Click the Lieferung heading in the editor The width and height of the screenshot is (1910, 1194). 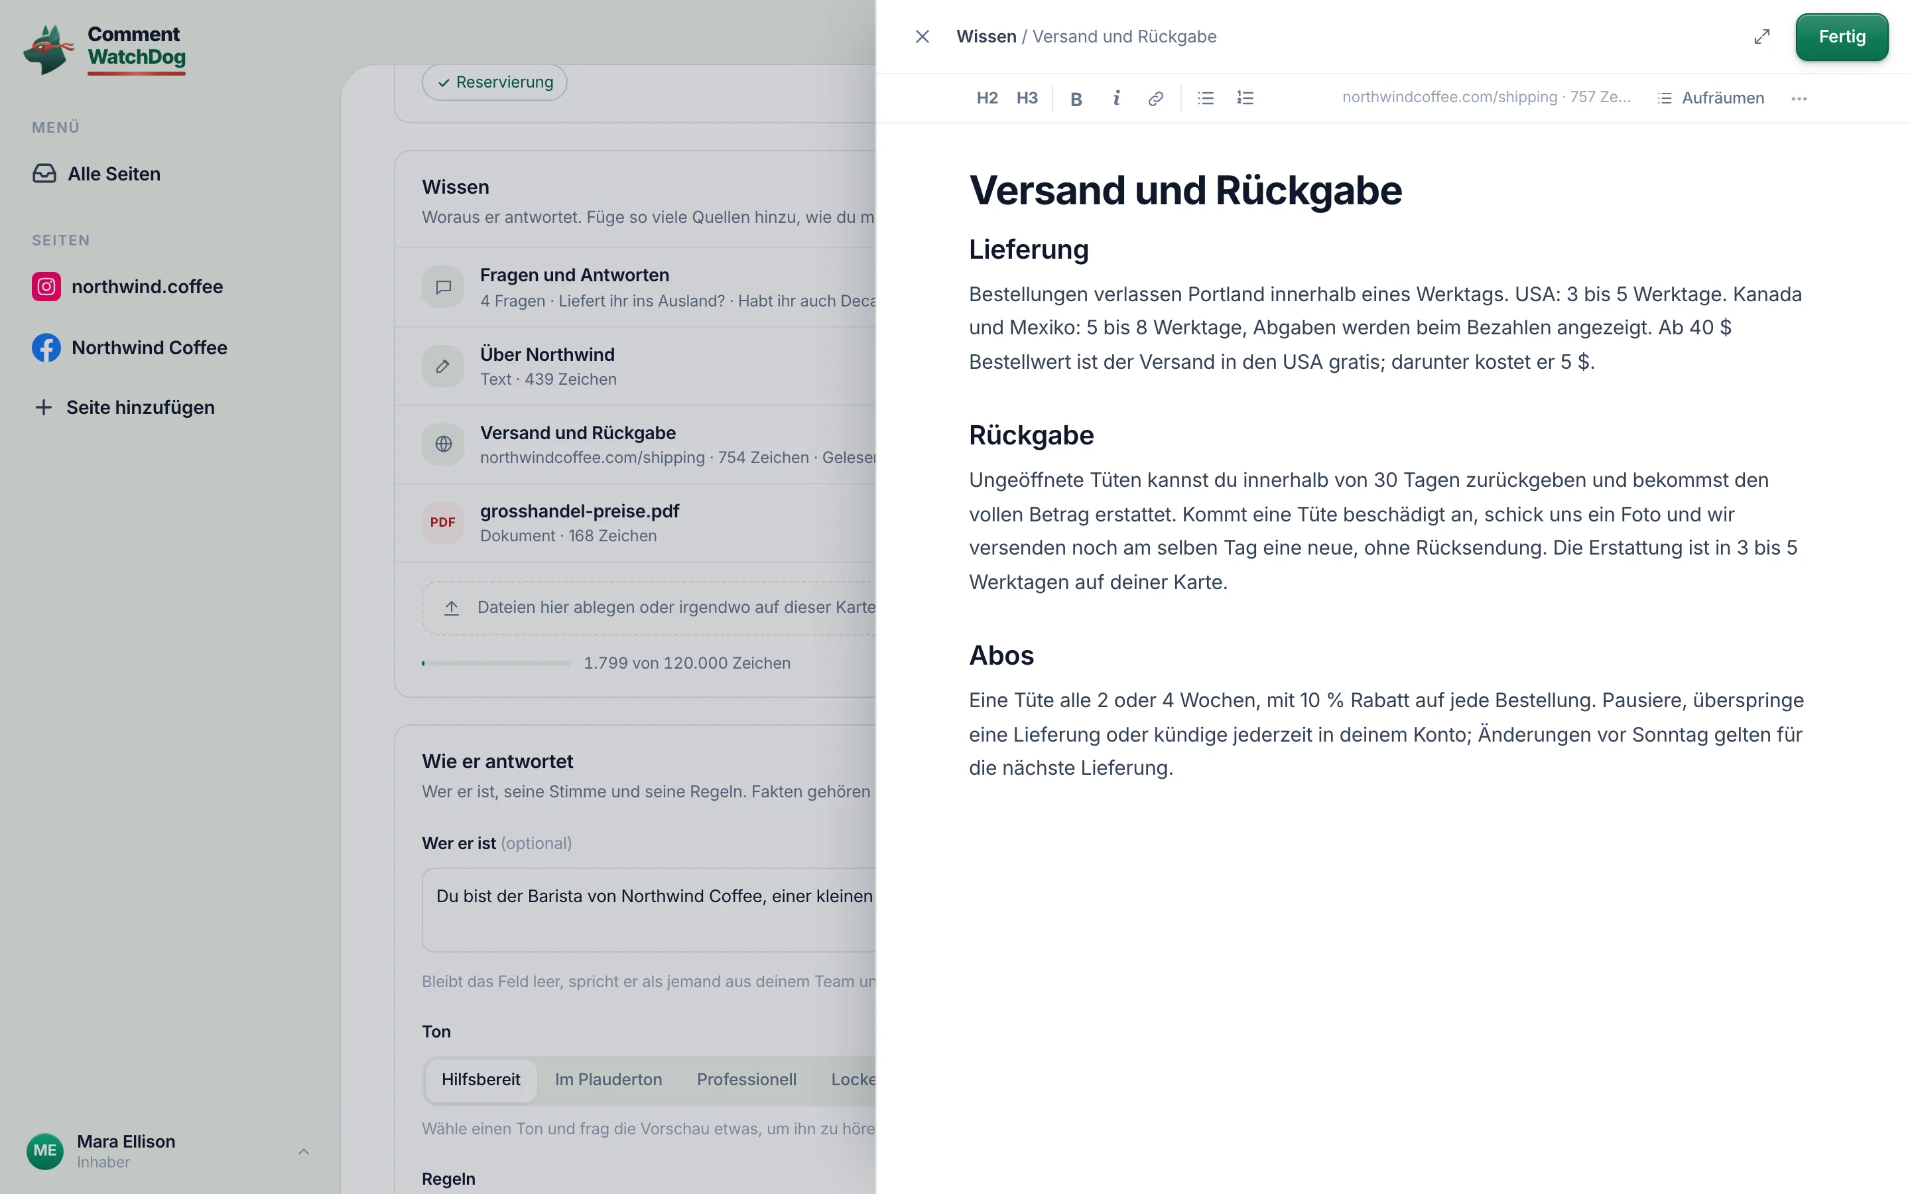(x=1029, y=249)
